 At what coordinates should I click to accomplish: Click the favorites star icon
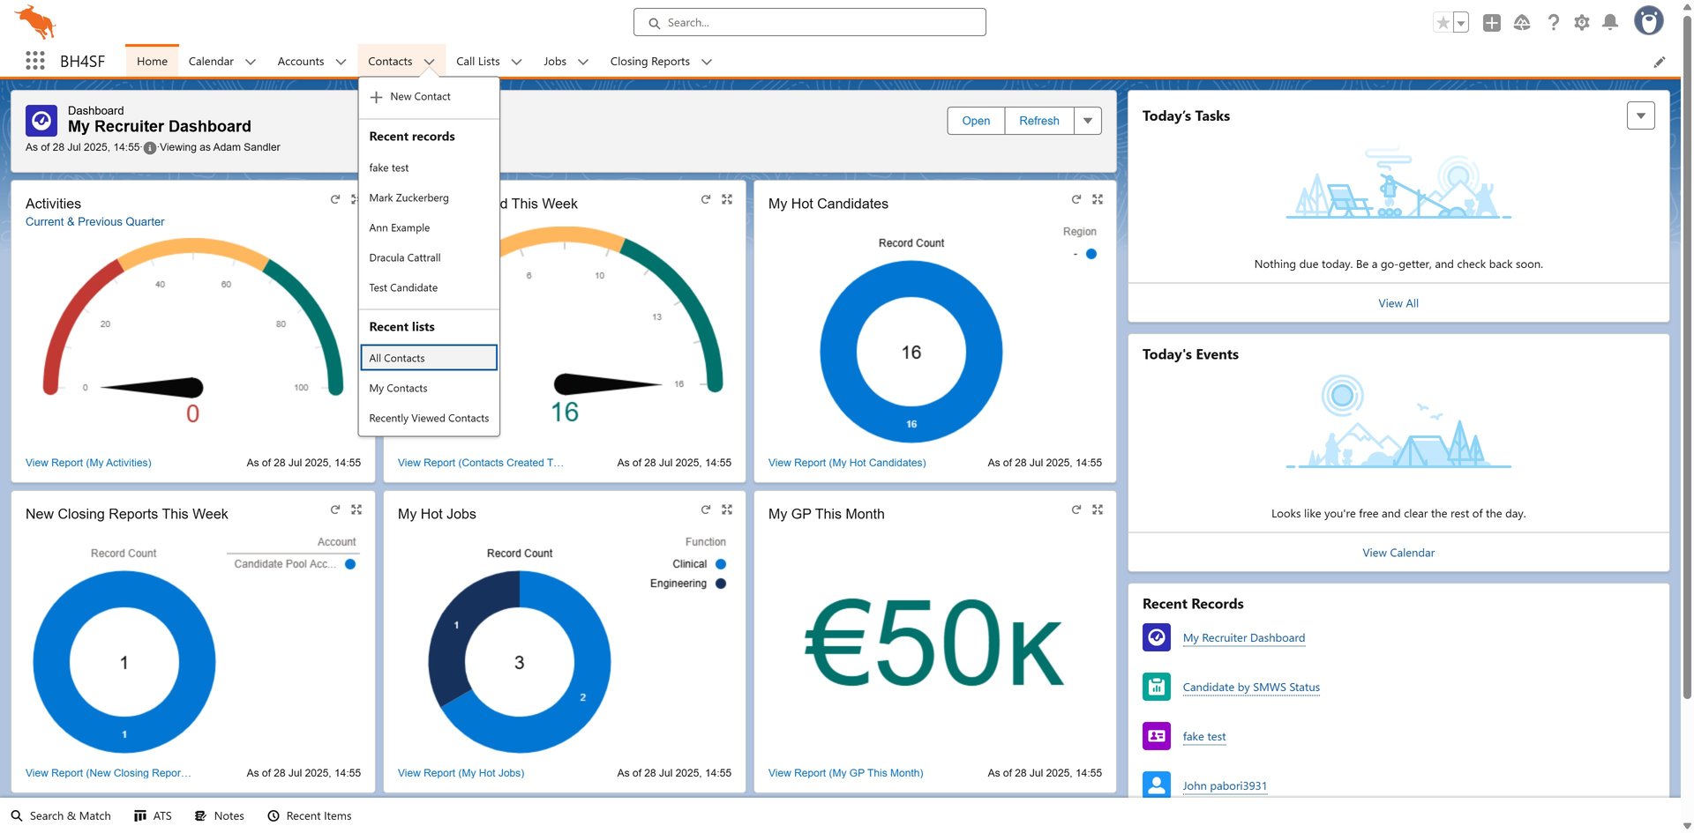click(1443, 23)
